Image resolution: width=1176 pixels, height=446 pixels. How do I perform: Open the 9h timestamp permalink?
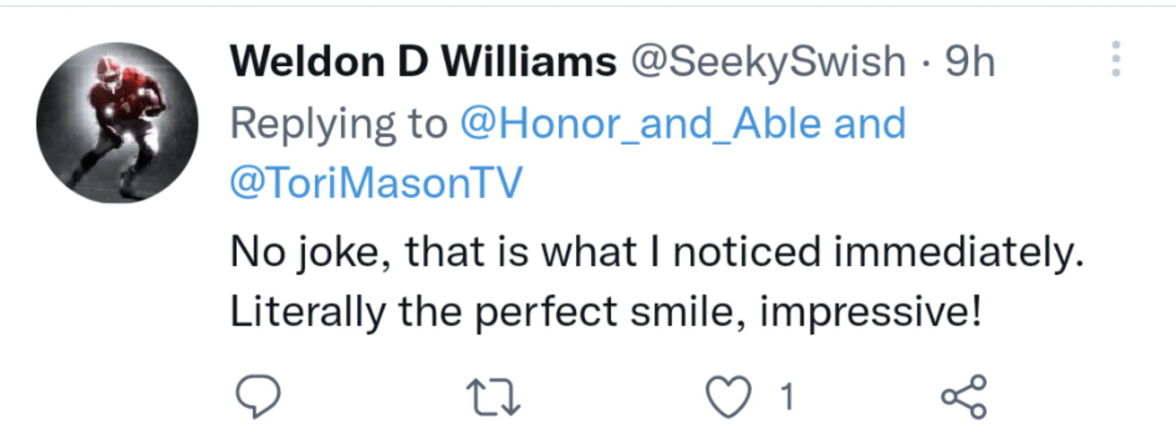point(970,62)
